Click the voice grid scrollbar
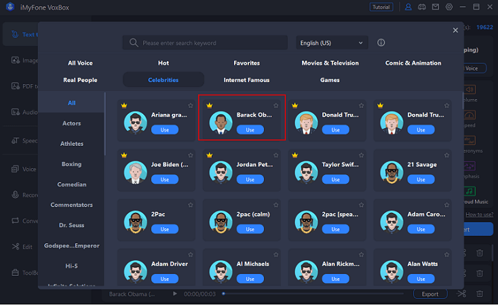Image resolution: width=498 pixels, height=305 pixels. pyautogui.click(x=463, y=101)
